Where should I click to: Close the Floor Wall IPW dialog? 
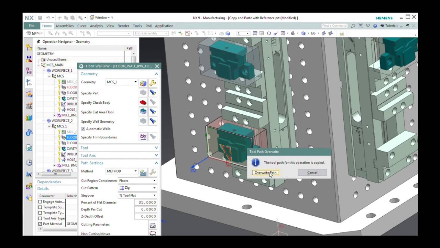click(157, 66)
